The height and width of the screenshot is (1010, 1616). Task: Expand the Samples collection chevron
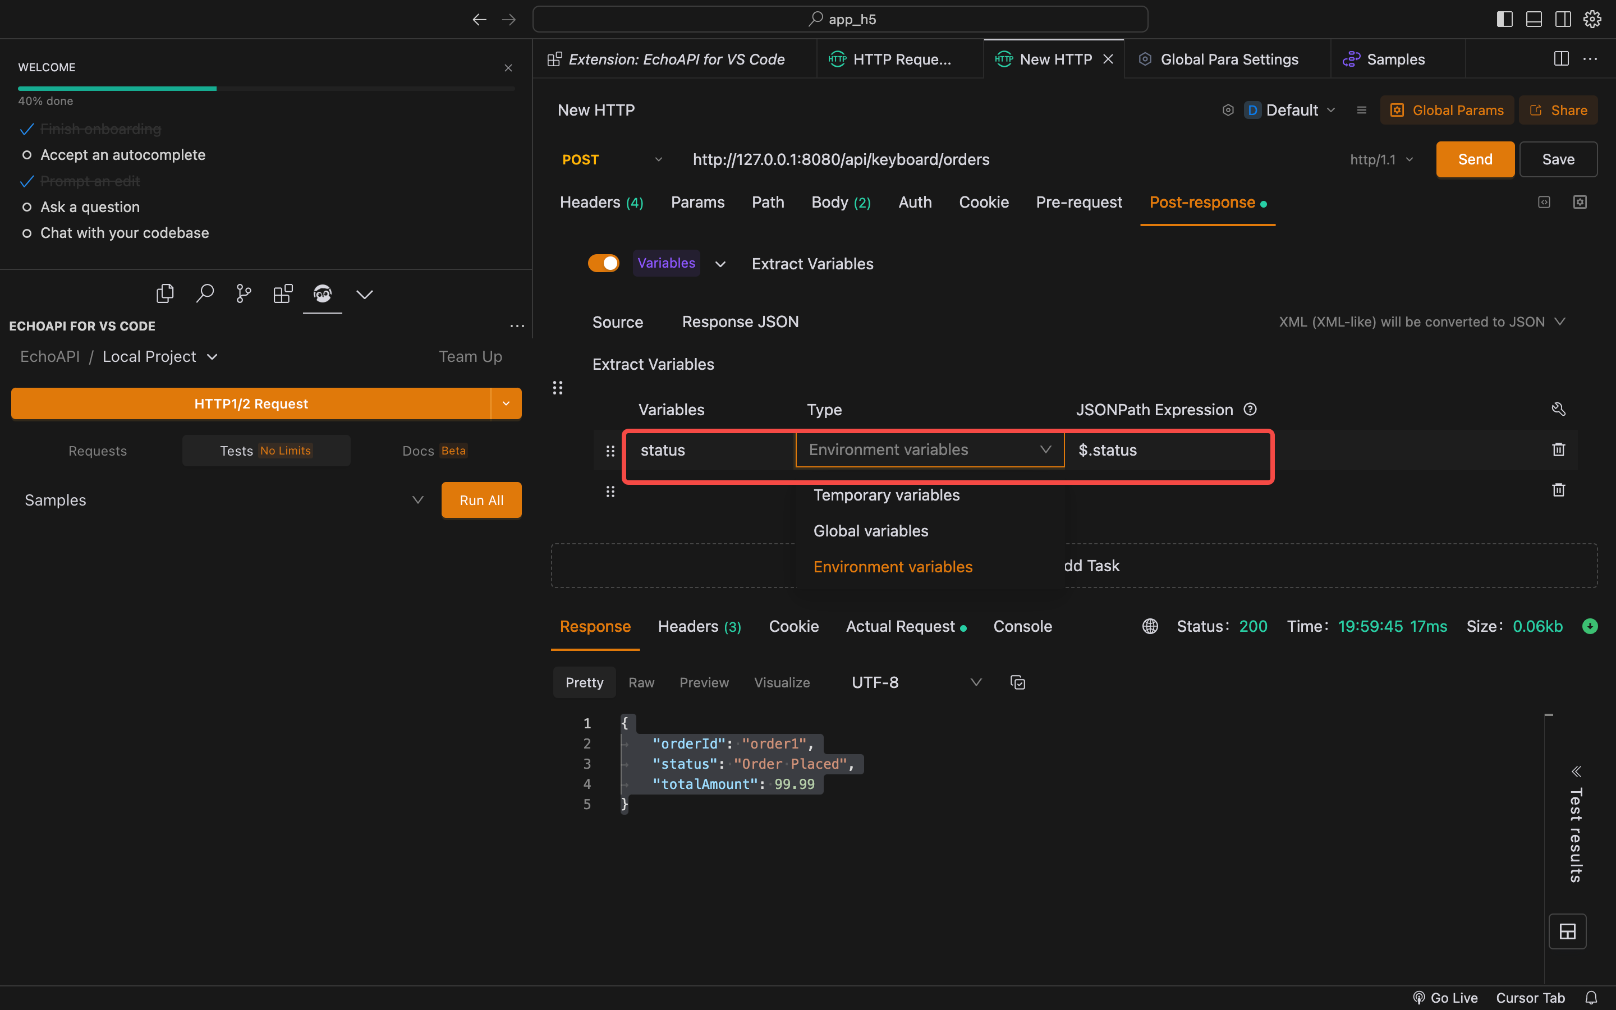pyautogui.click(x=418, y=499)
